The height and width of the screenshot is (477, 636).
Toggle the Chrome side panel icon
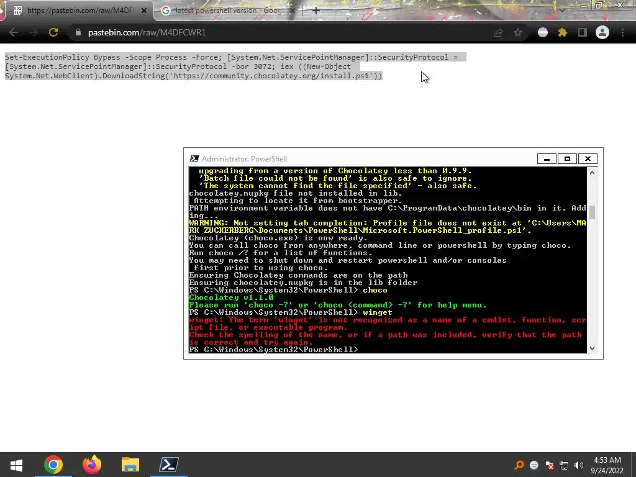(583, 33)
